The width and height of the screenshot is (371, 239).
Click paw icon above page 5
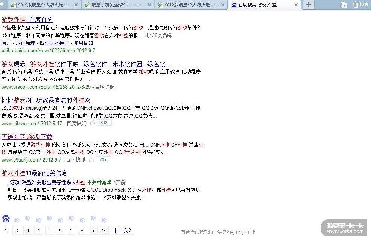[x=49, y=218]
